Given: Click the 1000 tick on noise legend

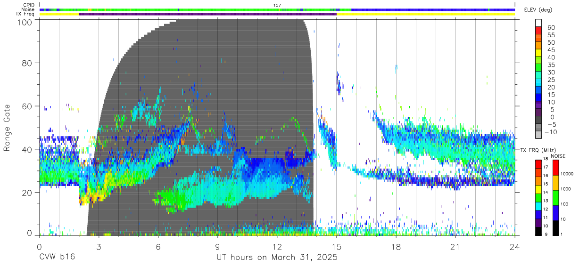Looking at the screenshot, I should pos(566,188).
